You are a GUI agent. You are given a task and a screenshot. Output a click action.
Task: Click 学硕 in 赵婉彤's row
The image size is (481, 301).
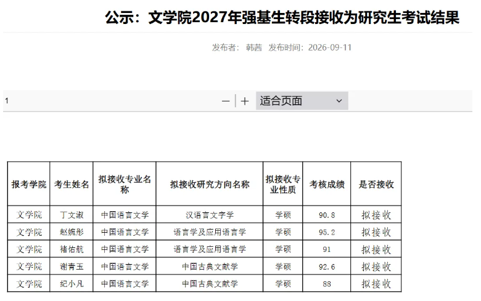tap(283, 232)
